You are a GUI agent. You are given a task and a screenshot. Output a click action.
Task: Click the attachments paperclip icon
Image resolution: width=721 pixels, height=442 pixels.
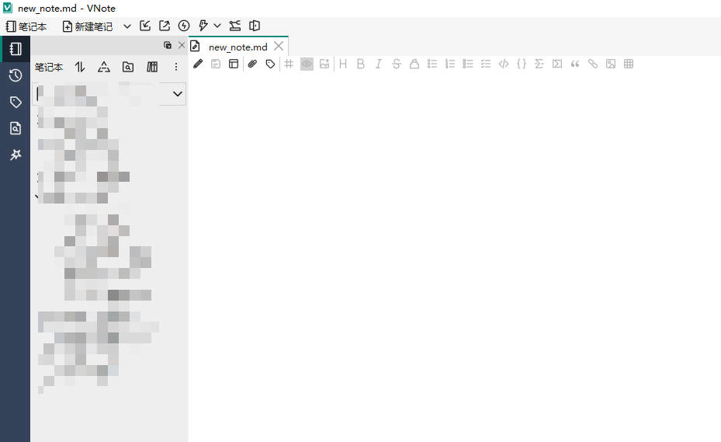click(x=252, y=64)
